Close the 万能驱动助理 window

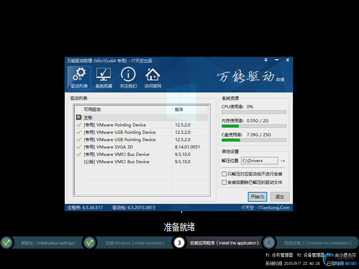(287, 60)
